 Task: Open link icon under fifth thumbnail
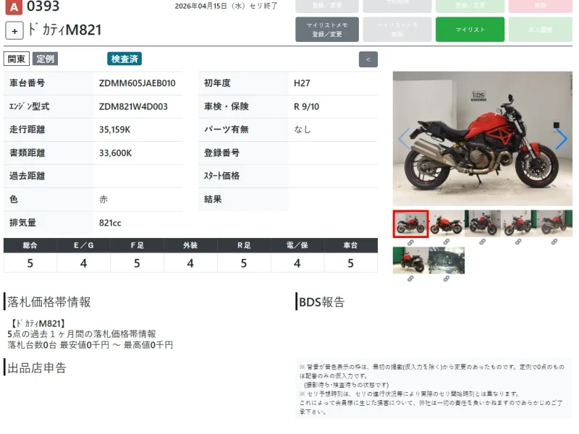[554, 242]
